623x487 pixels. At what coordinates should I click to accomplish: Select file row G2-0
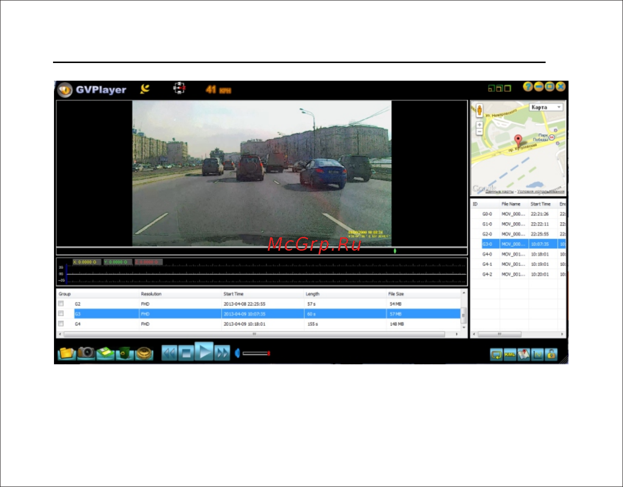pos(518,234)
